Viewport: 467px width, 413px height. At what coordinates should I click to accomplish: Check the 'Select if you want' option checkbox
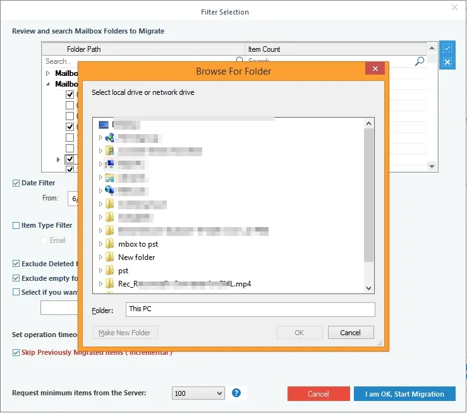pyautogui.click(x=16, y=292)
